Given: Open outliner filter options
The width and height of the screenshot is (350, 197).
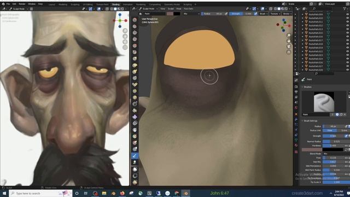Looking at the screenshot, I should [345, 9].
